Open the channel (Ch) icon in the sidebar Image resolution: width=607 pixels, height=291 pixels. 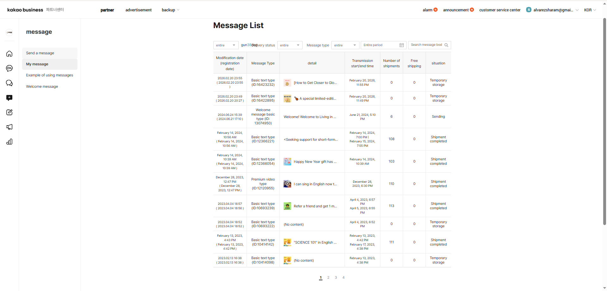9,68
